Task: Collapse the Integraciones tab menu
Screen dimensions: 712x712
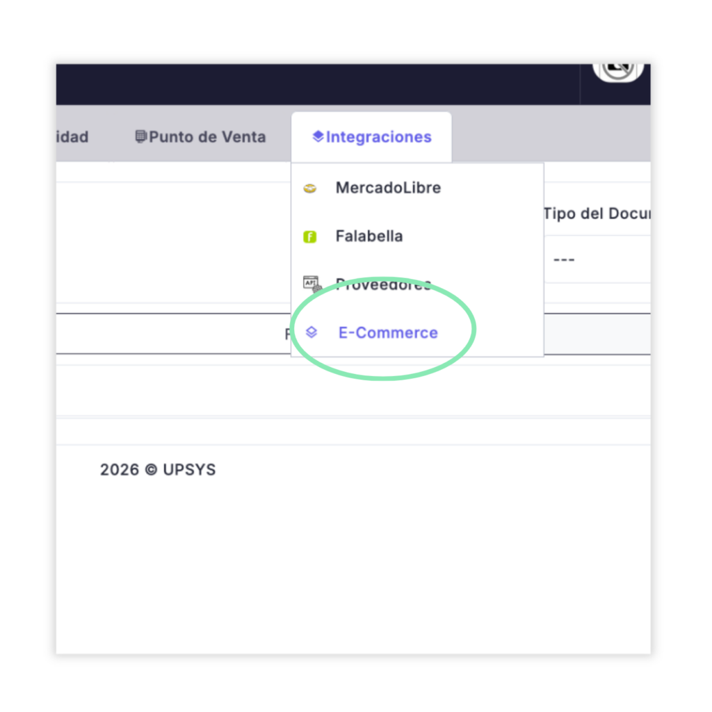Action: tap(372, 137)
